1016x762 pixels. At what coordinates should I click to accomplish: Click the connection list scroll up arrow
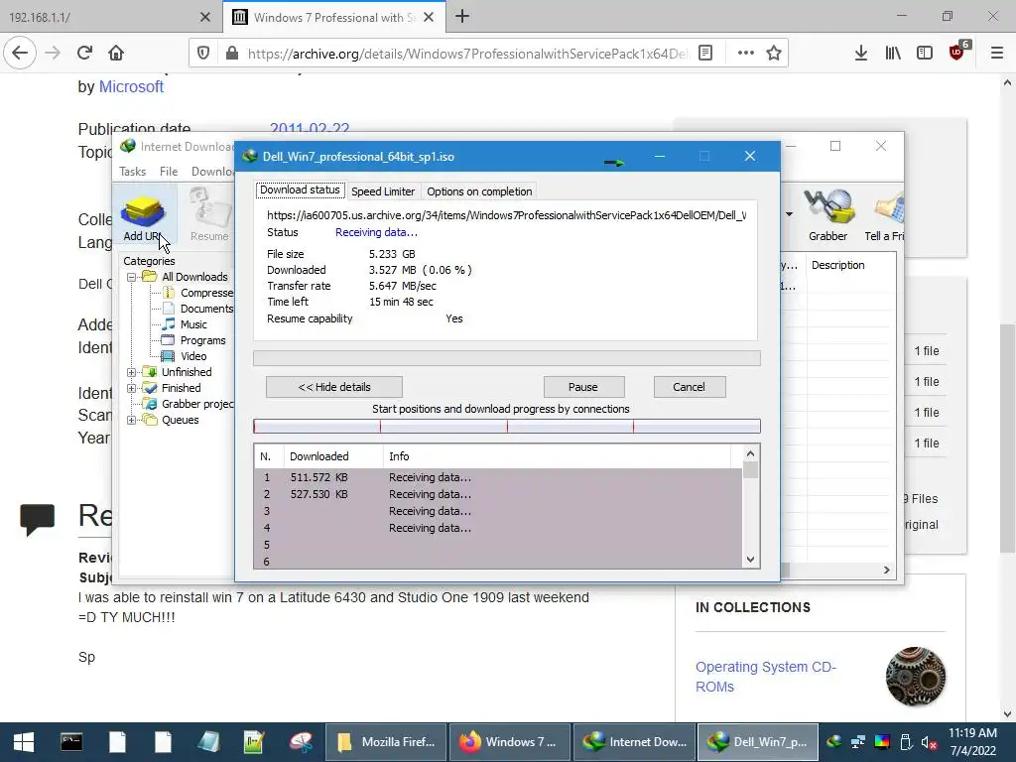pos(750,453)
